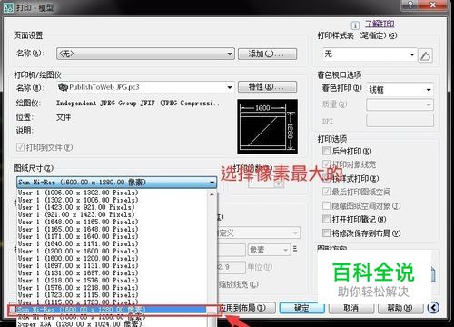454x327 pixels.
Task: Open the scale dropdown showing 定义
Action: coord(258,233)
